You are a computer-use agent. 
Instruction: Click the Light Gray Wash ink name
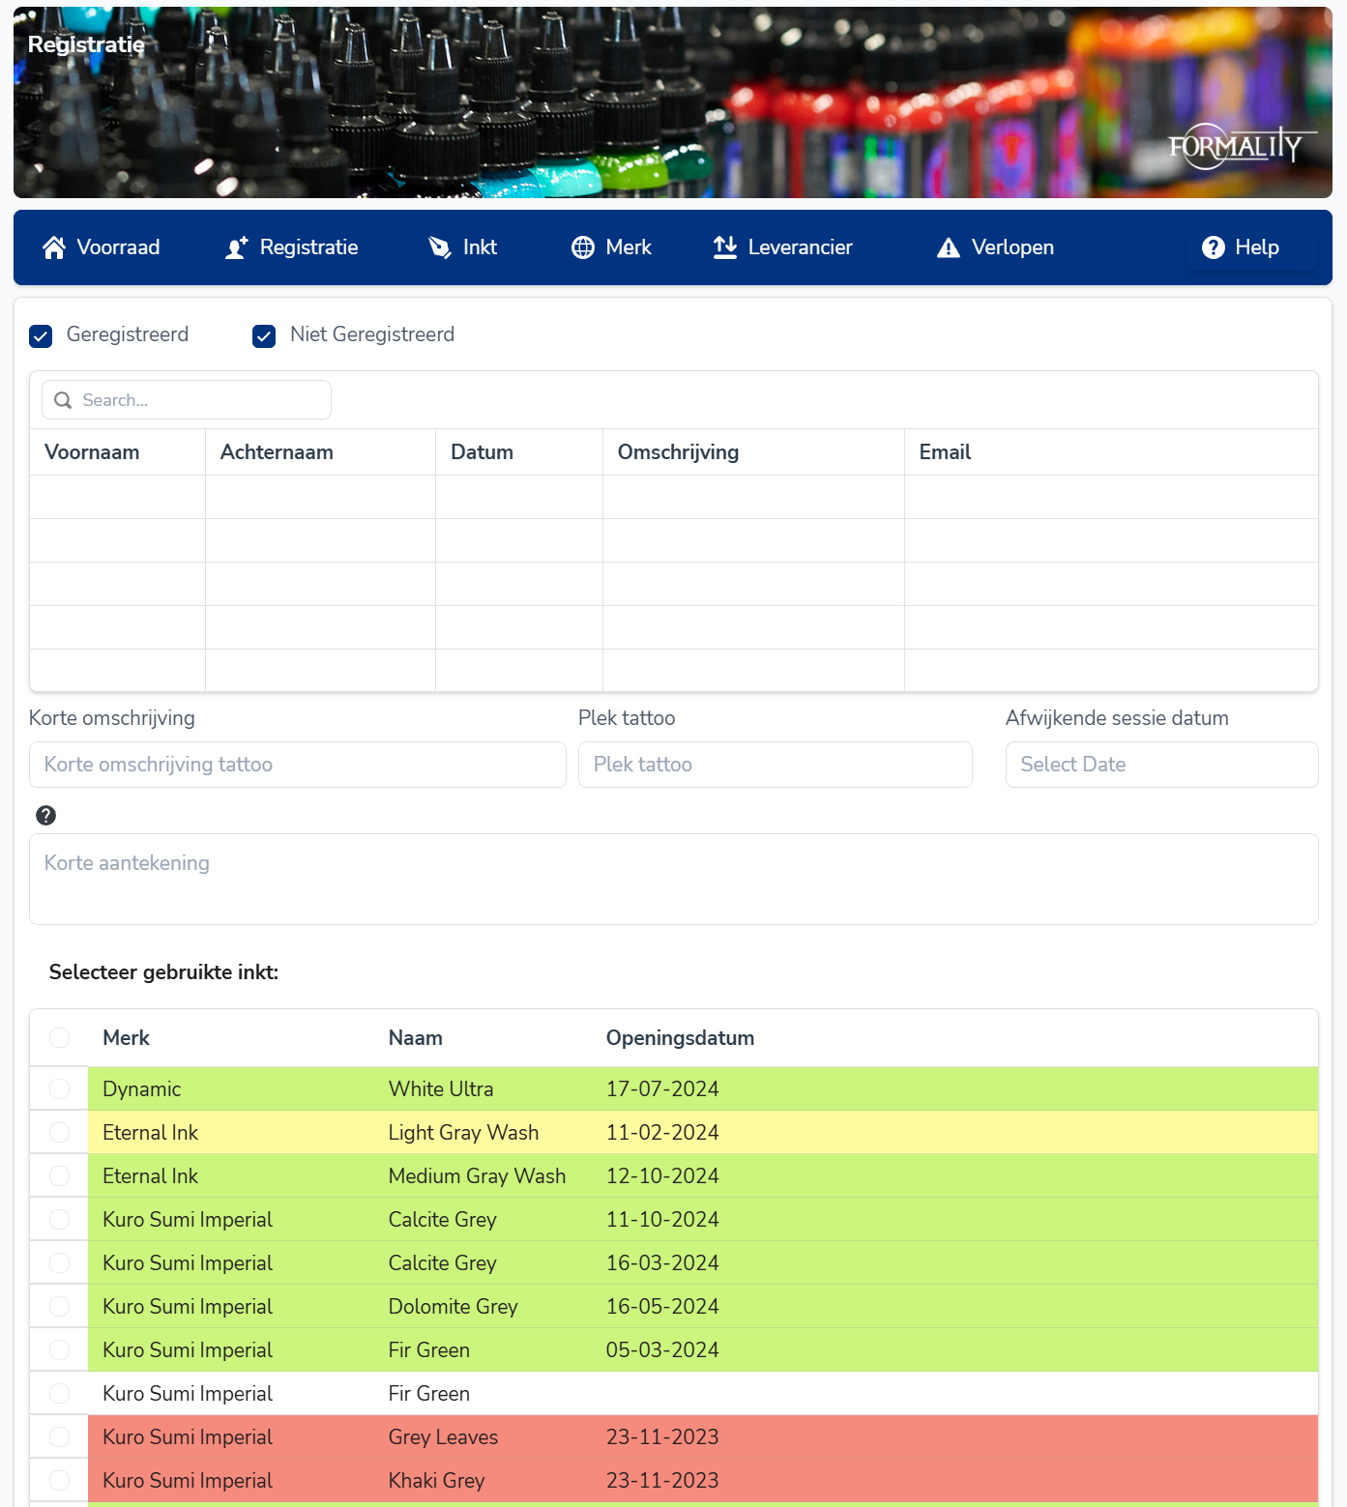pyautogui.click(x=463, y=1133)
